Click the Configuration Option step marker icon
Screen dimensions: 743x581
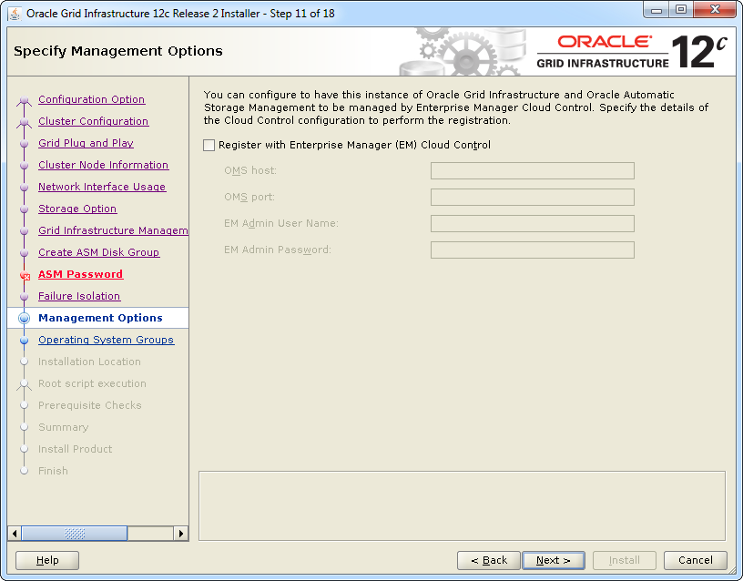click(25, 100)
